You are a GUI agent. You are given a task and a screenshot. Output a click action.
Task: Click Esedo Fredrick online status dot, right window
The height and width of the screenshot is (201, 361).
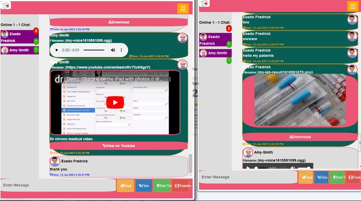coord(229,44)
